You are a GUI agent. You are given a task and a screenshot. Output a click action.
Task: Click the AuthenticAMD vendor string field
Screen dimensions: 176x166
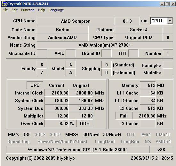tap(62, 37)
